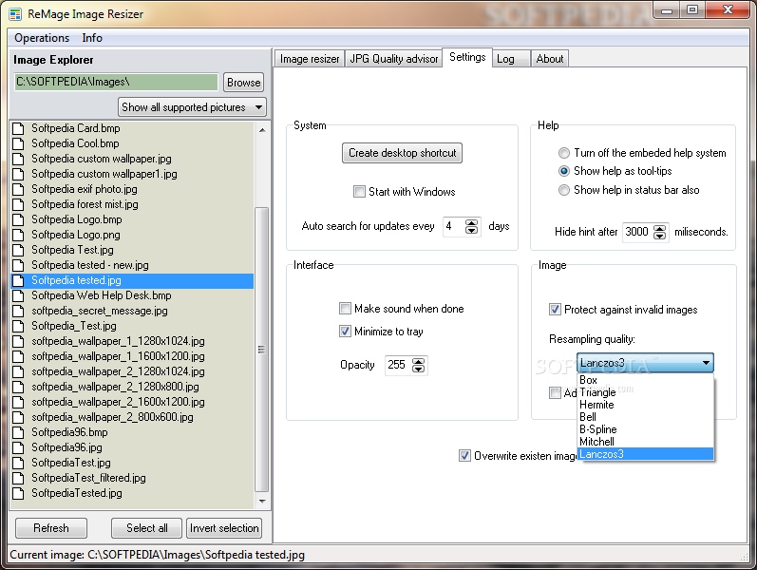Viewport: 757px width, 570px height.
Task: Adjust the Hide hint after spinner arrows
Action: 659,233
